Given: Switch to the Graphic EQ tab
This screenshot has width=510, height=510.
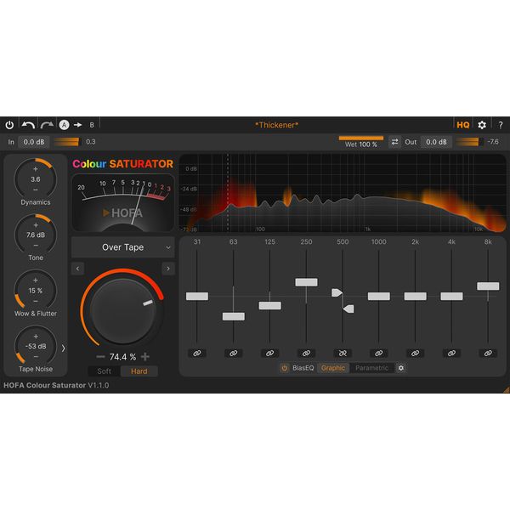Looking at the screenshot, I should point(333,368).
